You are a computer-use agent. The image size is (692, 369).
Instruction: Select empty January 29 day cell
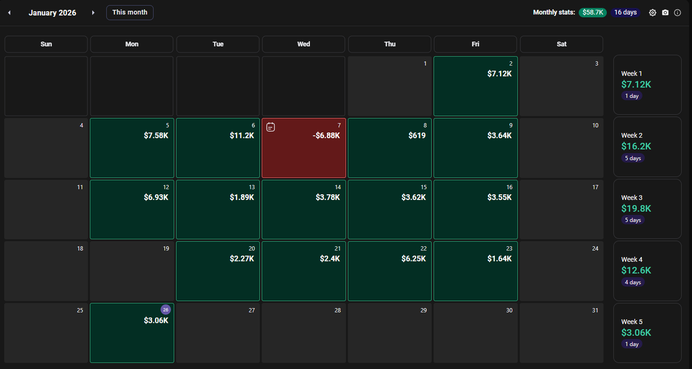click(390, 333)
